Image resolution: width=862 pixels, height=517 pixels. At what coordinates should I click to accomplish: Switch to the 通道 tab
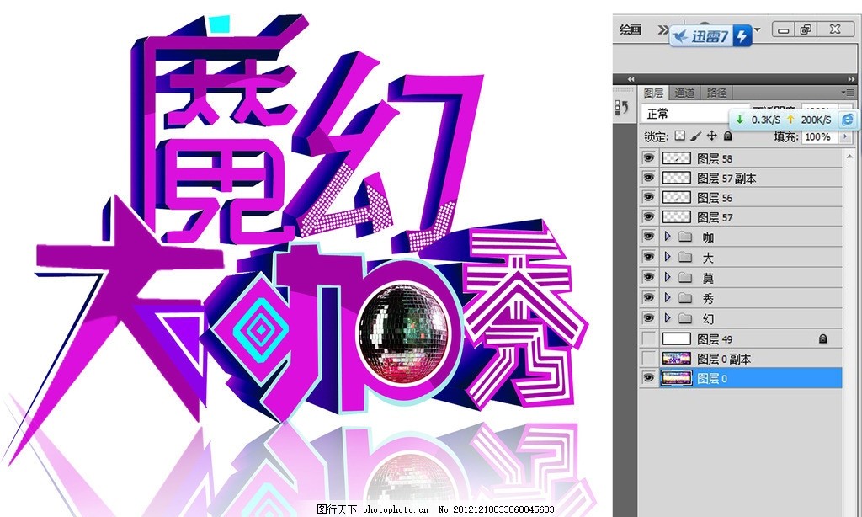click(684, 93)
